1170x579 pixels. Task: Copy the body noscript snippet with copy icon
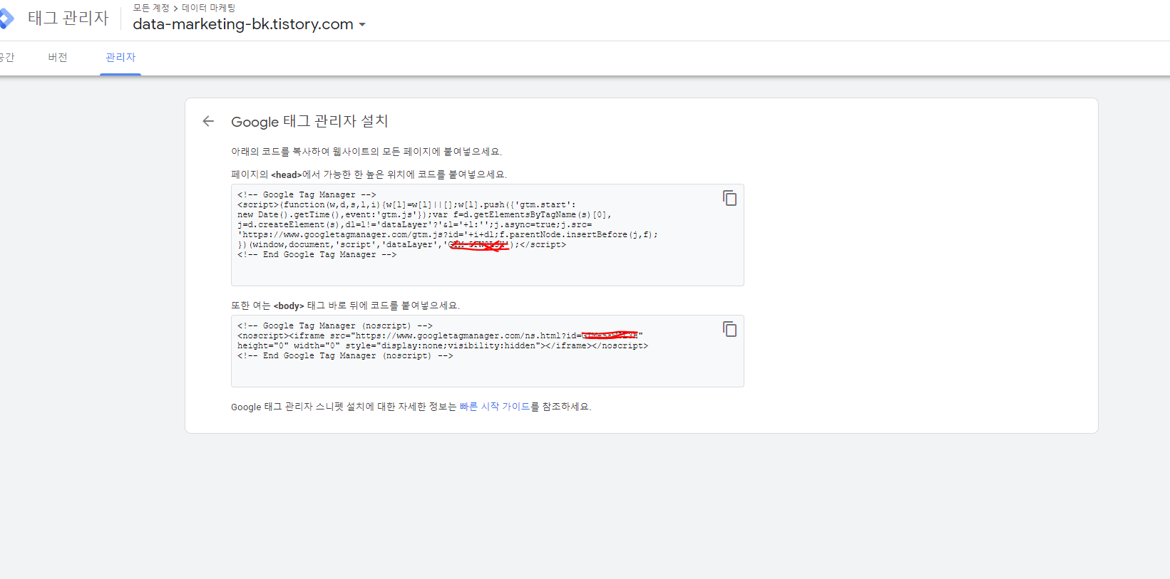(x=729, y=329)
